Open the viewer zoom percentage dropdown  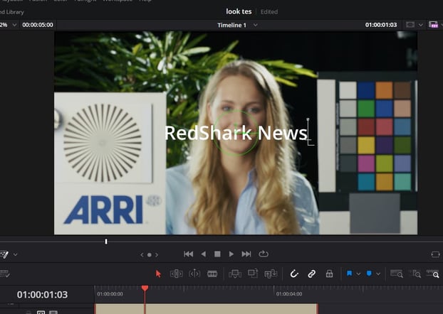tap(14, 25)
